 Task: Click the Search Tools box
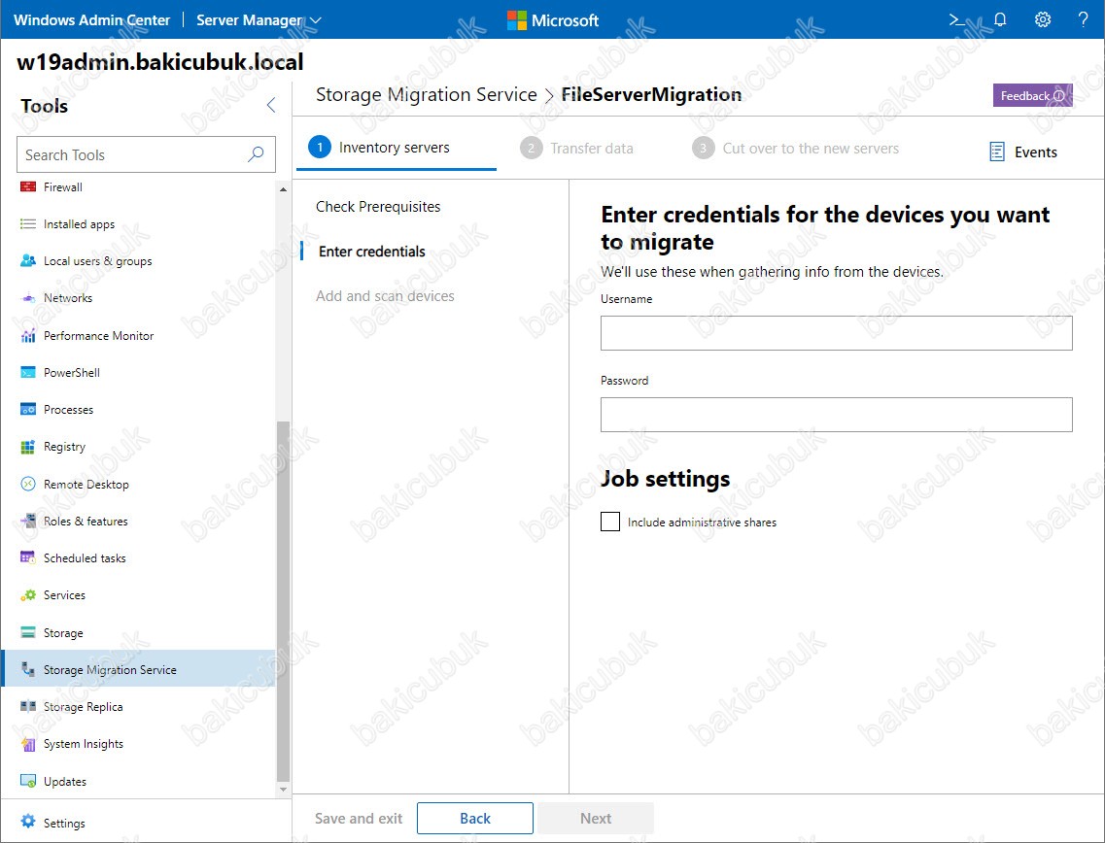(146, 154)
